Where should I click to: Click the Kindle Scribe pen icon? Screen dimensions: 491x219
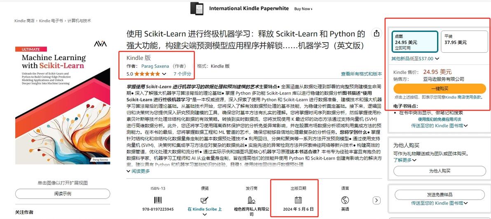coord(204,200)
